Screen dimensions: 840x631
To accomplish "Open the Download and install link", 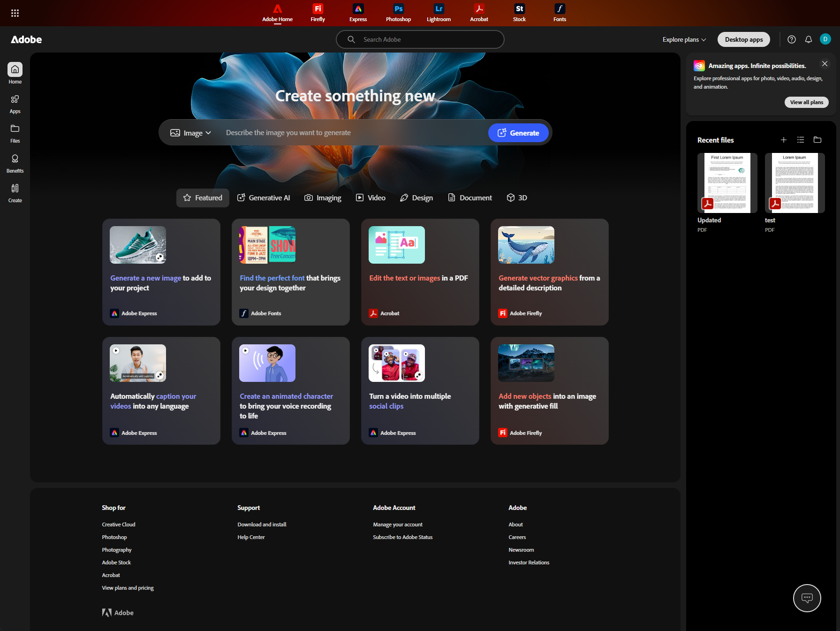I will coord(262,525).
